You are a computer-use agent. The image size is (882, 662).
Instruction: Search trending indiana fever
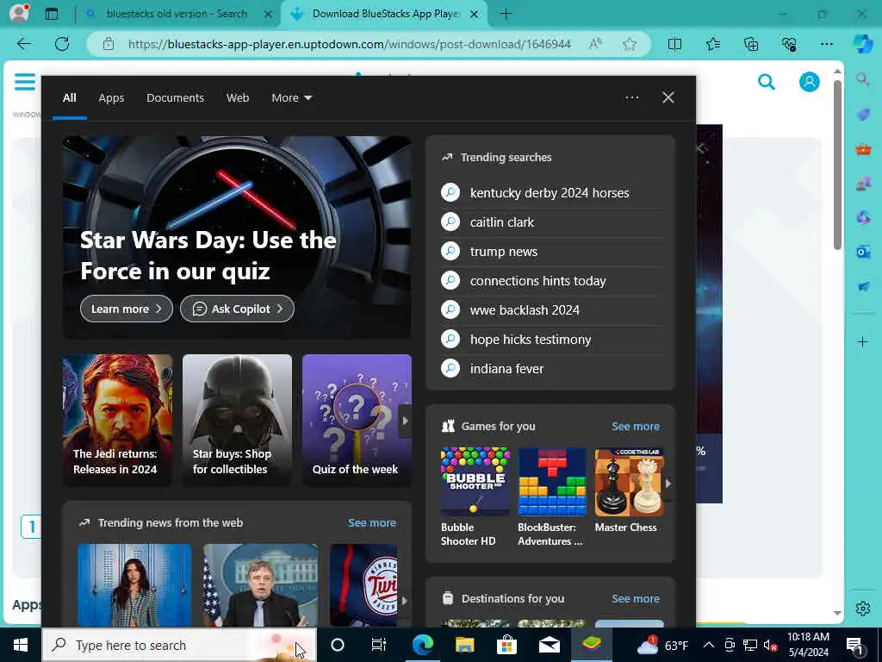coord(550,369)
